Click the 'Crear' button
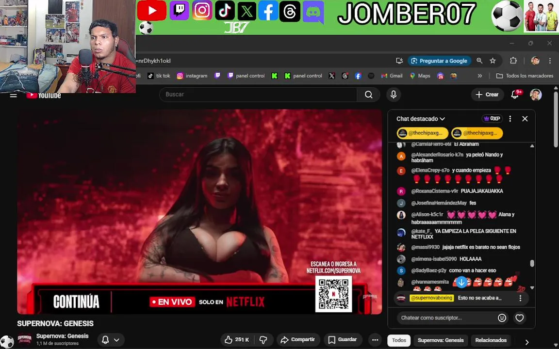559x349 pixels. [x=487, y=95]
